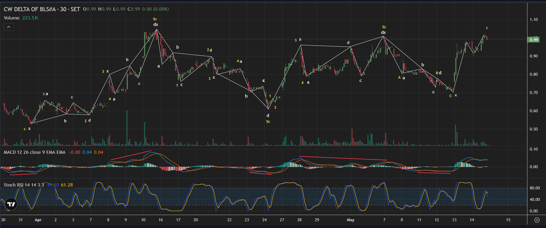This screenshot has height=228, width=546.
Task: Click the SET exchange text in title
Action: [x=75, y=9]
